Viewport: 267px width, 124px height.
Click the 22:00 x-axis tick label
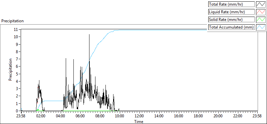(238, 116)
